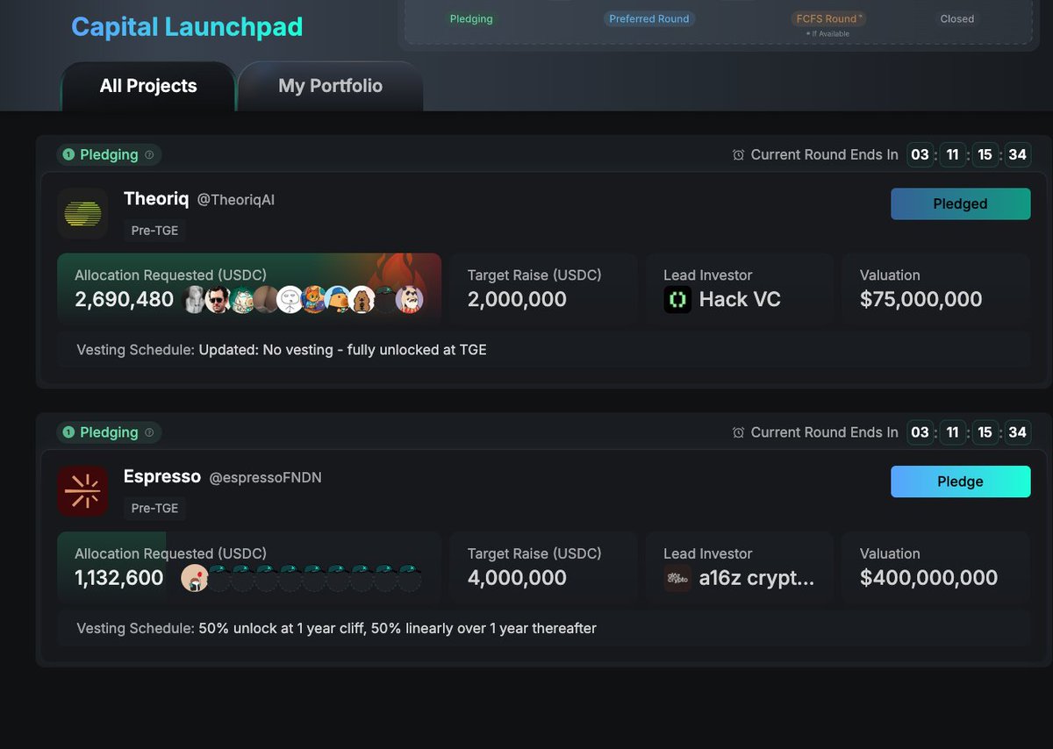Screen dimensions: 1053x749
Task: Click the first avatar in the Espresso allocation
Action: tap(194, 578)
